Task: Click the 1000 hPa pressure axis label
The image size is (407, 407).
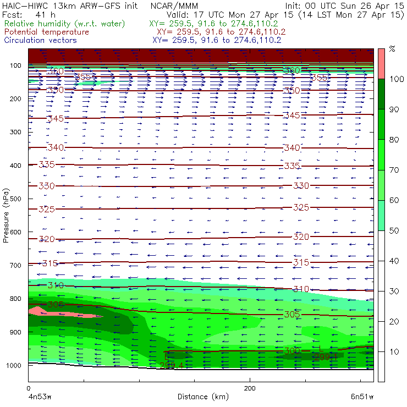Action: pos(14,365)
